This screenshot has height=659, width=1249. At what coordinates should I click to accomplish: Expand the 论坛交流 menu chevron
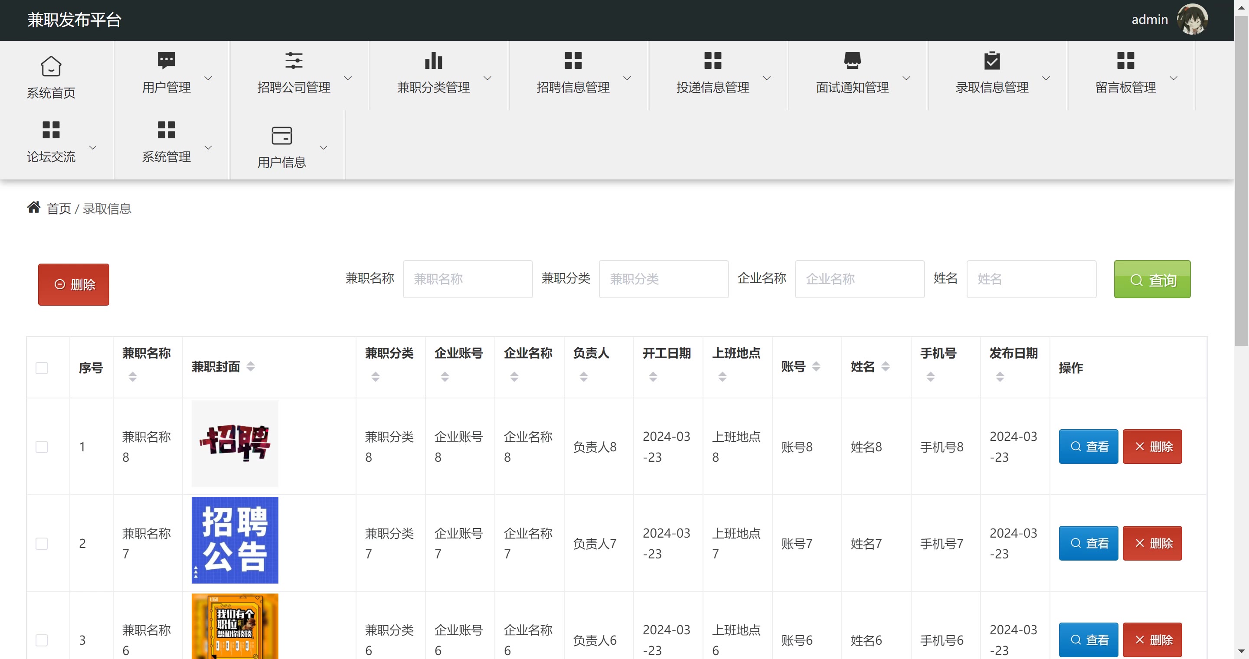pos(93,147)
